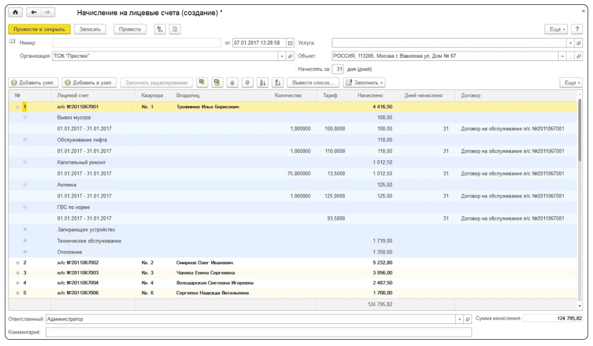Click the Провести button
This screenshot has width=593, height=346.
coord(130,29)
